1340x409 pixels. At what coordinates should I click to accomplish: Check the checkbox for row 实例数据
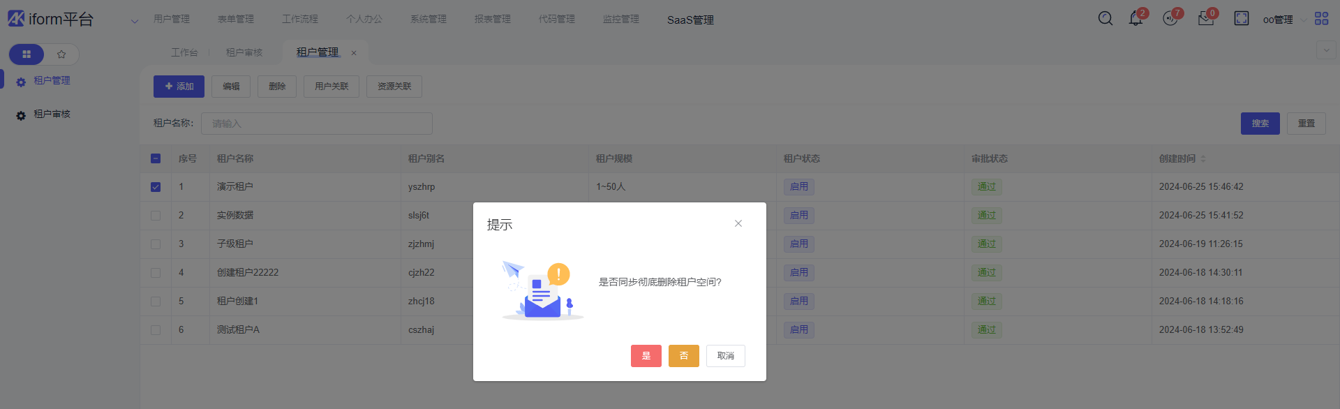coord(156,216)
